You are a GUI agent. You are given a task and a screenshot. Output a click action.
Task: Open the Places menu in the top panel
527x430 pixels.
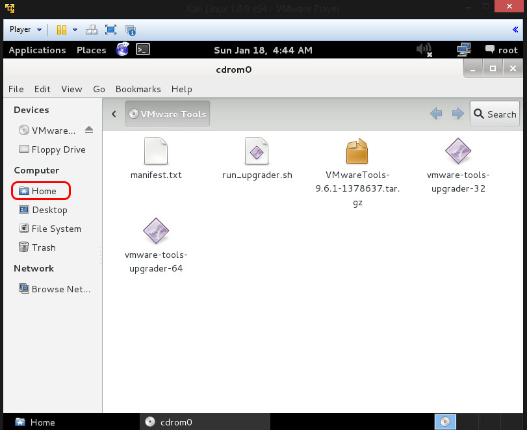[x=91, y=50]
